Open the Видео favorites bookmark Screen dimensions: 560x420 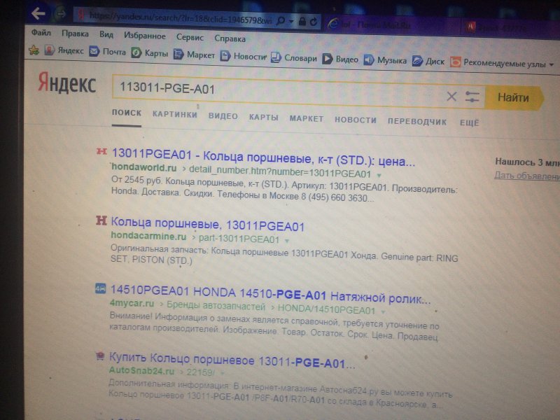click(340, 59)
